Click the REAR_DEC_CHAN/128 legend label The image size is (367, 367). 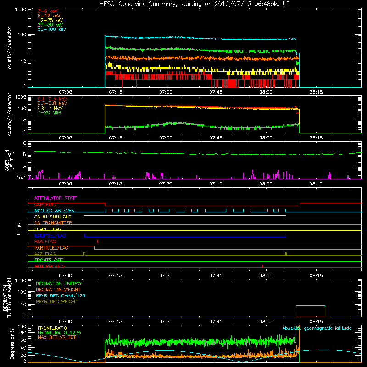[61, 295]
